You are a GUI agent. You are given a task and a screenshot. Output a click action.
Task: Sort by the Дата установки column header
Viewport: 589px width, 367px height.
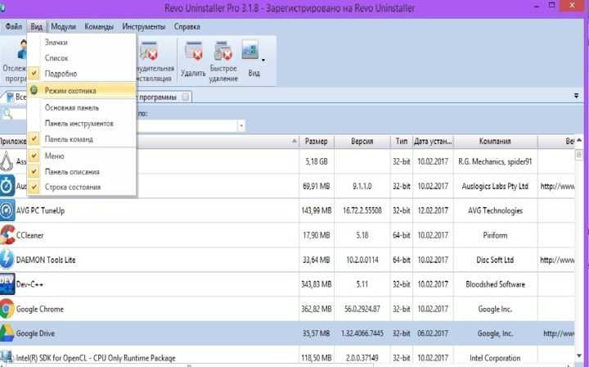pos(433,142)
